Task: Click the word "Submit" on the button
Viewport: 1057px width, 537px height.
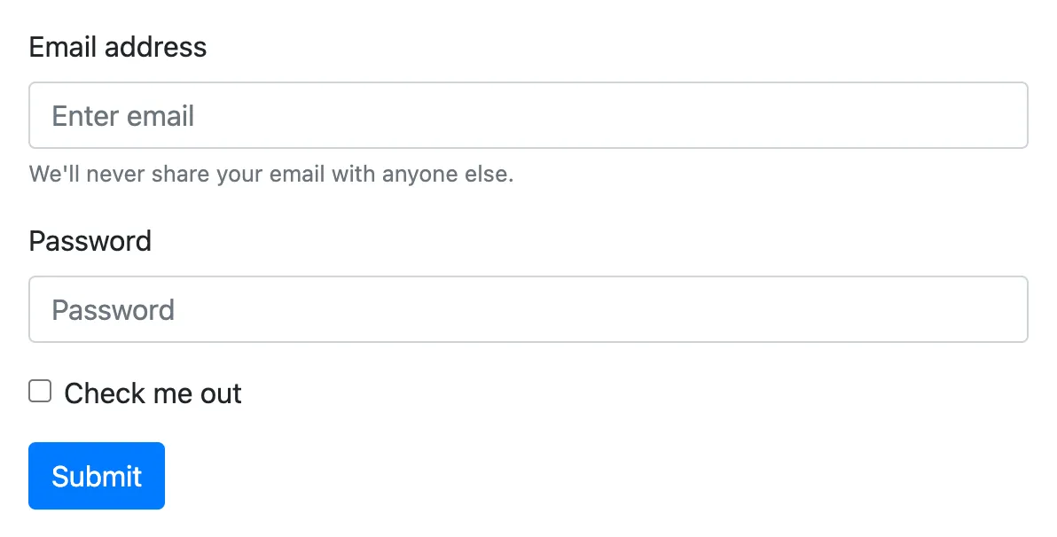Action: coord(97,476)
